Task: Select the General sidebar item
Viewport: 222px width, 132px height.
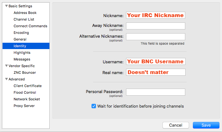Action: [x=20, y=39]
